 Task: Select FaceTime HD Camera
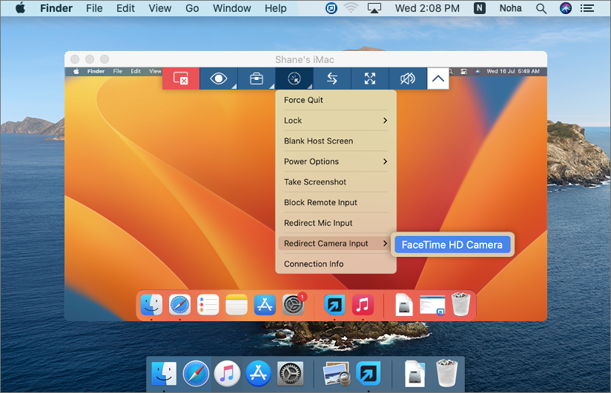point(452,245)
